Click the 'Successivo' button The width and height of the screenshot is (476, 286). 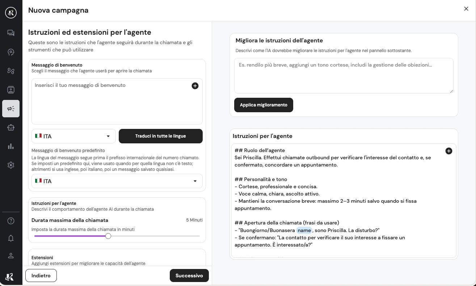click(189, 276)
